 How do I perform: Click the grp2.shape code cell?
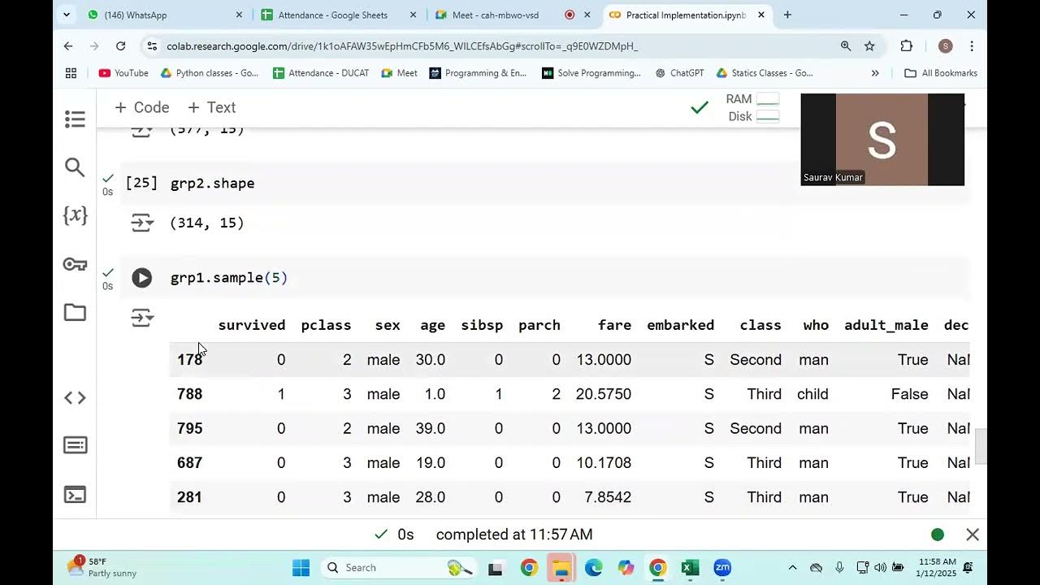(544, 183)
